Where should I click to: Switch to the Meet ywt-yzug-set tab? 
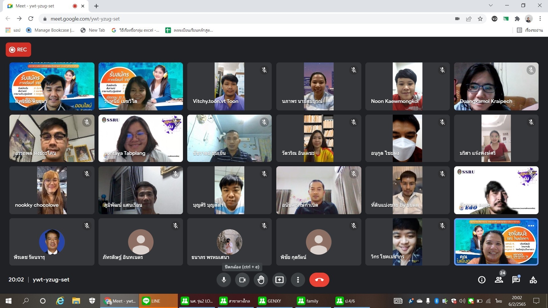click(x=34, y=6)
